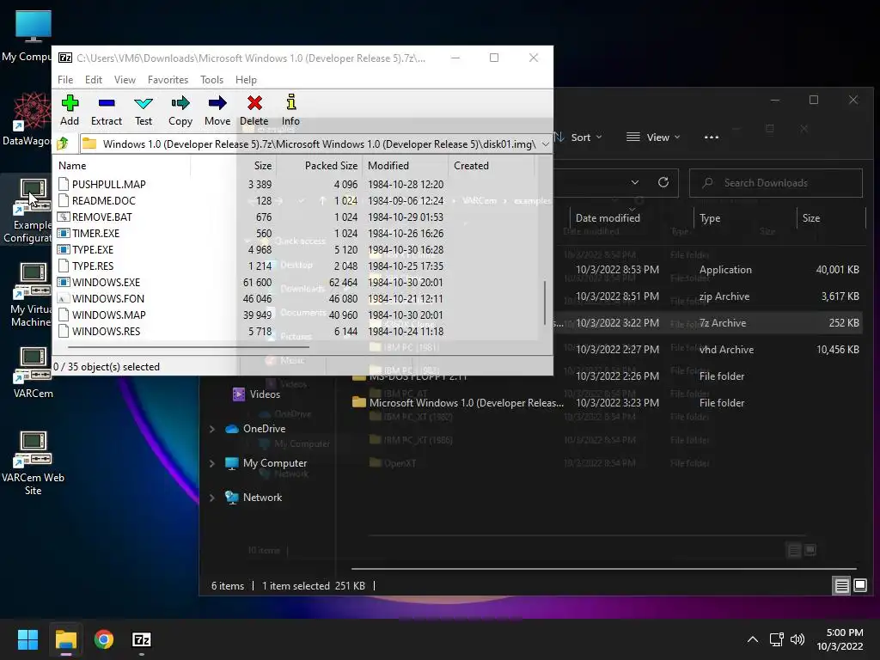Image resolution: width=880 pixels, height=660 pixels.
Task: Select the PUSHPULL.MAP file
Action: click(108, 184)
